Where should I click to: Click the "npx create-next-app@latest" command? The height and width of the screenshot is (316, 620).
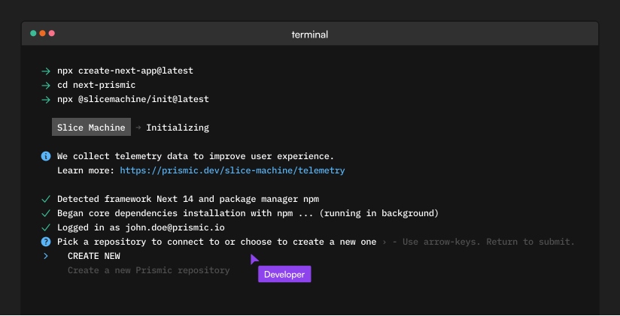coord(126,71)
